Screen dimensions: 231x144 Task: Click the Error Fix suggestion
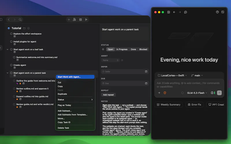[x=194, y=105]
